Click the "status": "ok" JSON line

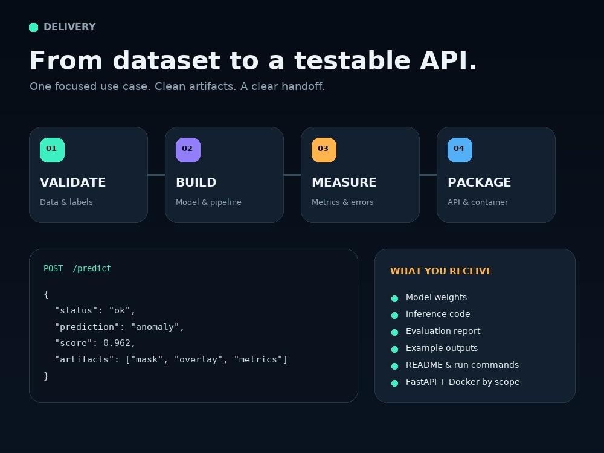pyautogui.click(x=95, y=310)
